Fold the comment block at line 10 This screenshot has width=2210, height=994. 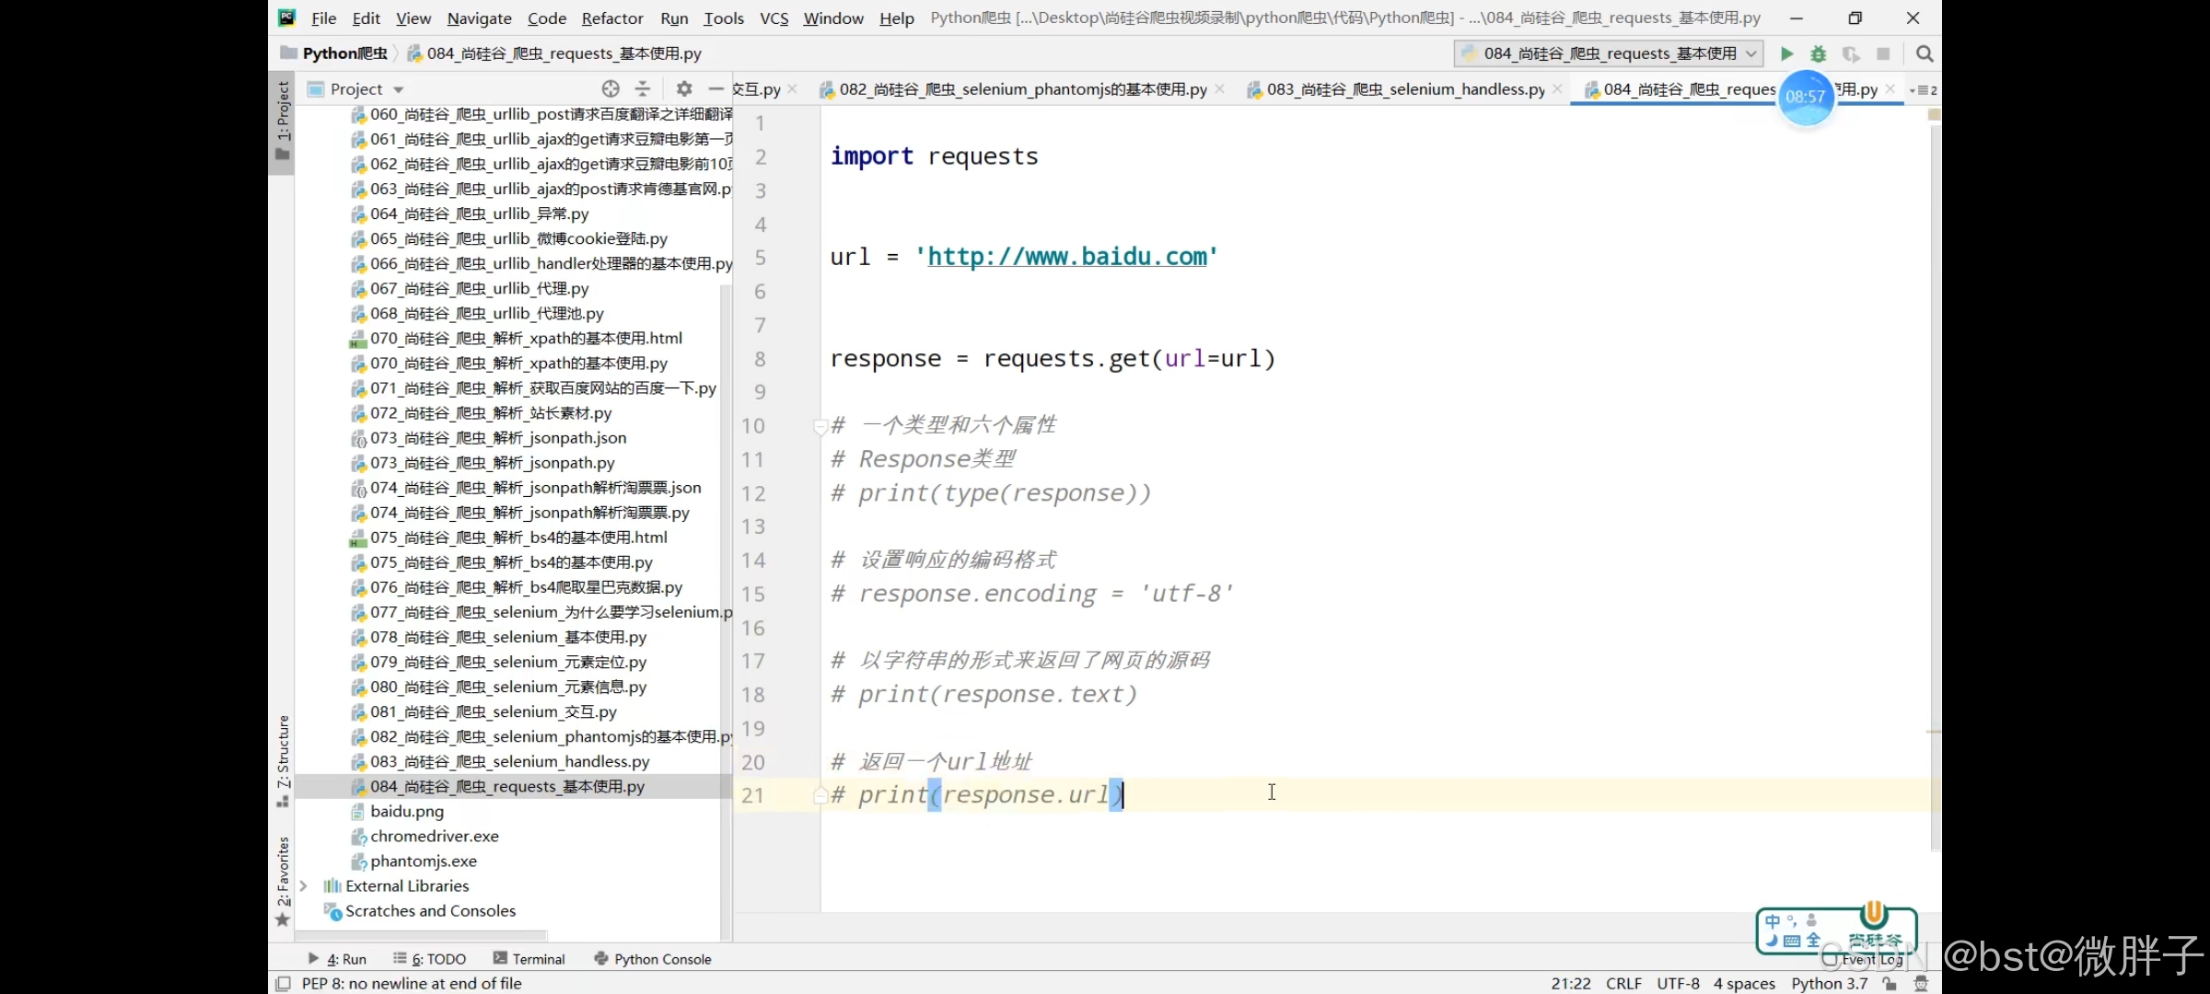820,425
